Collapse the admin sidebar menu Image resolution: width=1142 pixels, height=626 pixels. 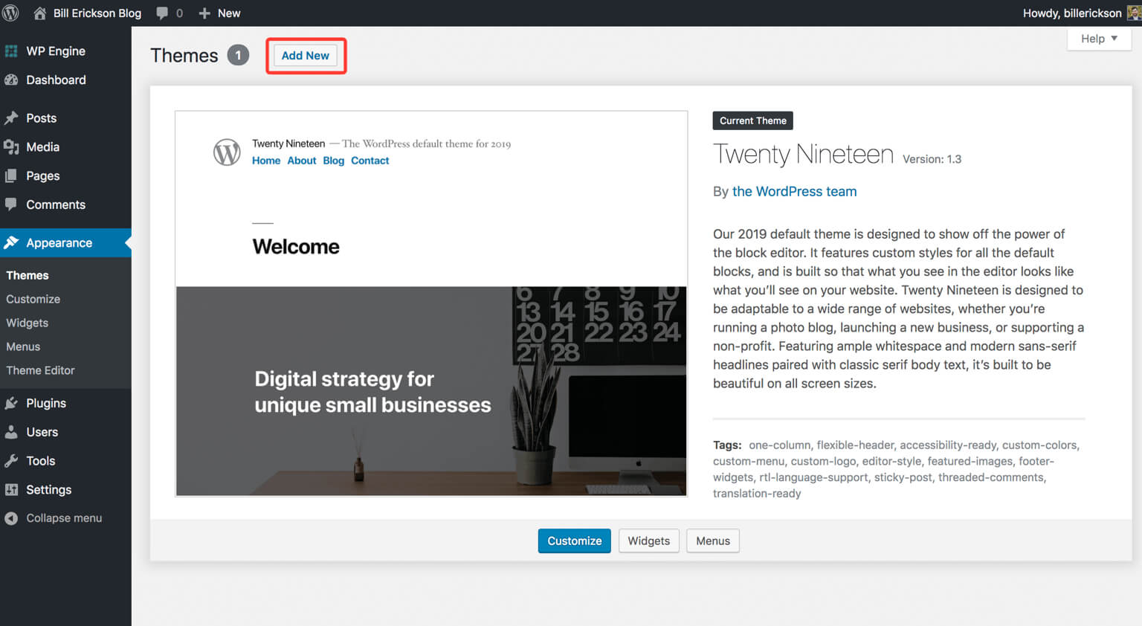point(54,518)
